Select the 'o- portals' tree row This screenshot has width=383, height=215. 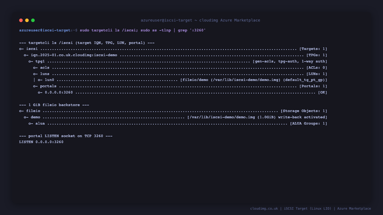click(x=180, y=86)
